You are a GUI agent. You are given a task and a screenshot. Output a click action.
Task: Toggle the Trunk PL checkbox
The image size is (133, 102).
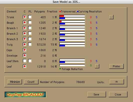click(x=30, y=17)
